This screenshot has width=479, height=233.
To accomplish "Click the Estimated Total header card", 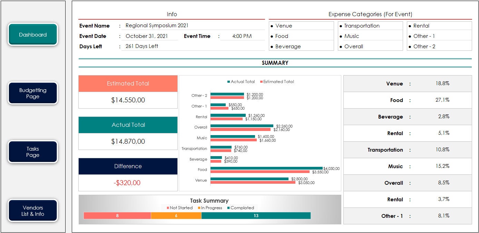I will point(128,84).
